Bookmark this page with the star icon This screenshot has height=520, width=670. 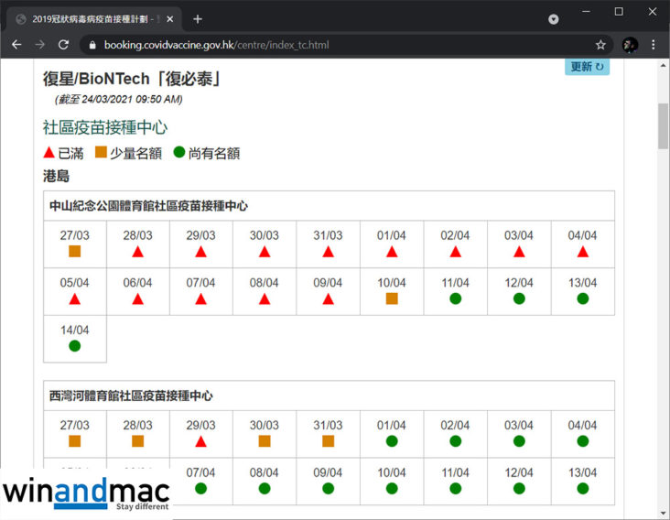pos(600,44)
